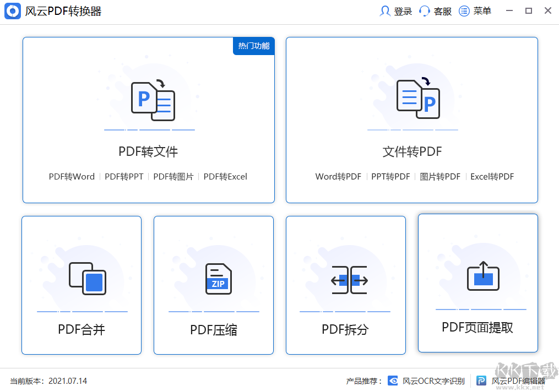
Task: Click the ZIP icon on the compression card
Action: [x=218, y=279]
